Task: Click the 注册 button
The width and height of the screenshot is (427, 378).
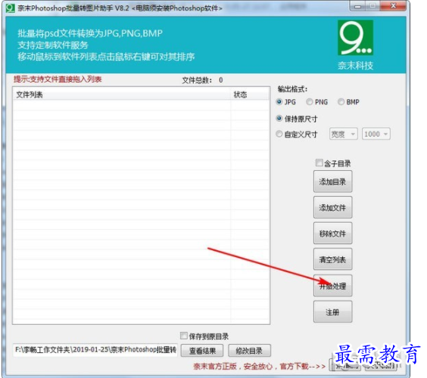Action: tap(333, 312)
